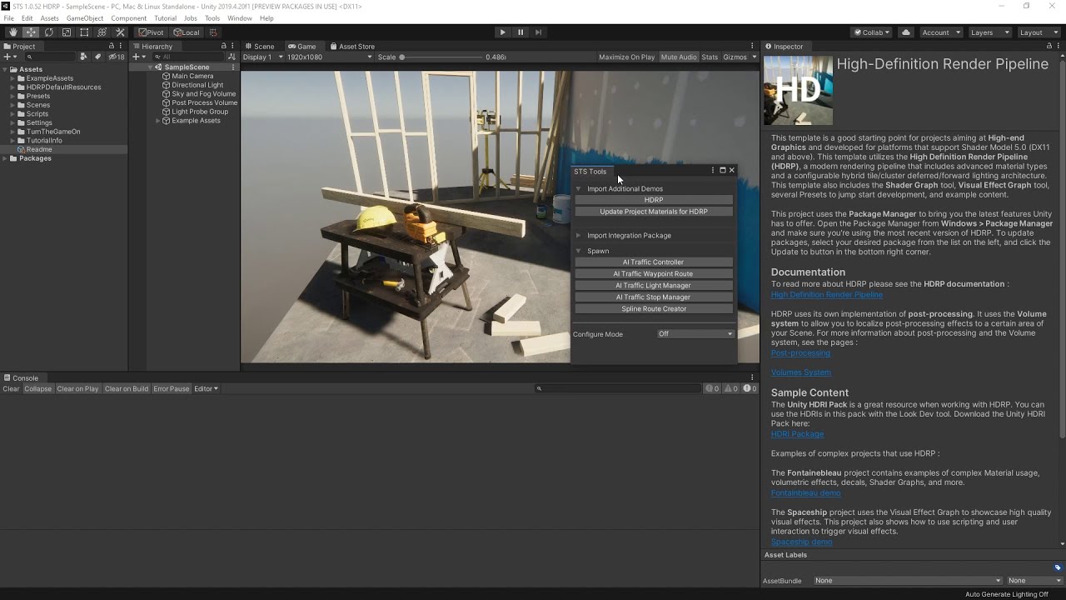Spawn AI Traffic Controller
This screenshot has width=1066, height=600.
[654, 262]
